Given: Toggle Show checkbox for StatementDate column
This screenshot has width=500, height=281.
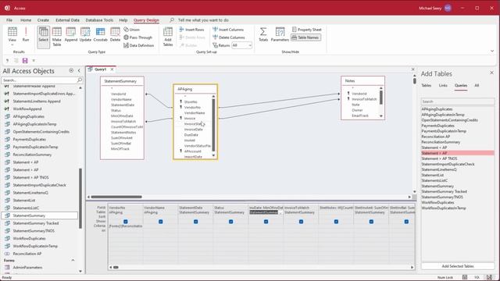Looking at the screenshot, I should (196, 222).
